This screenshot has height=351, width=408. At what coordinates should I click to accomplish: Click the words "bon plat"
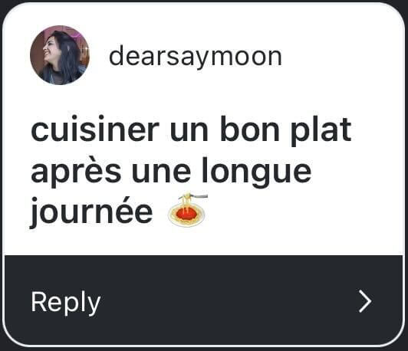pos(286,130)
